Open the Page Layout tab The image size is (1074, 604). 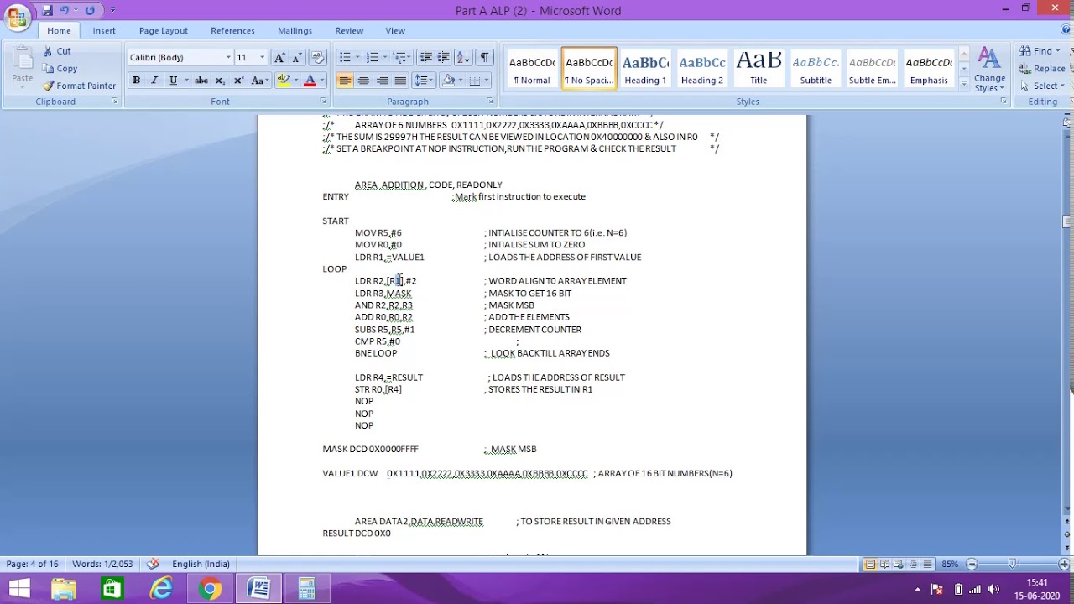(164, 31)
